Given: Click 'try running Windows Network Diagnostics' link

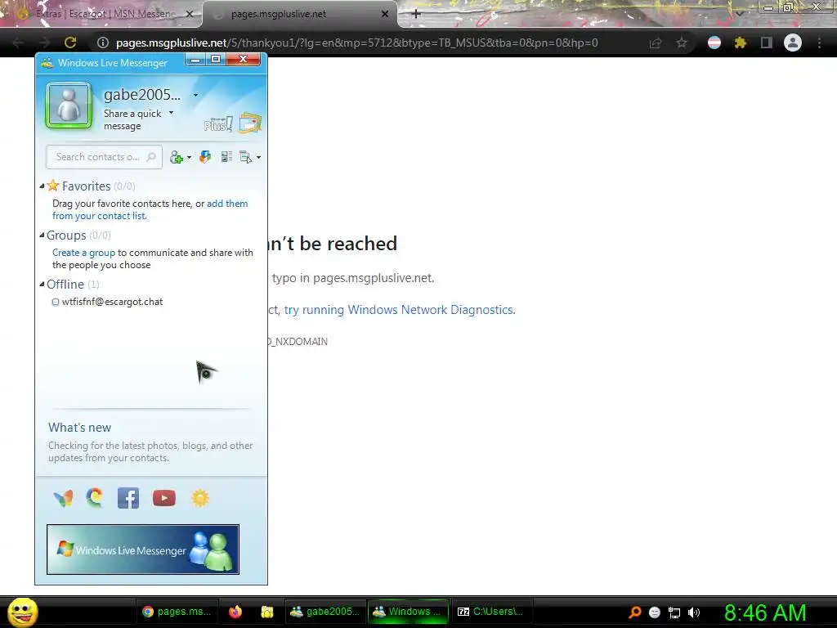Looking at the screenshot, I should tap(400, 310).
